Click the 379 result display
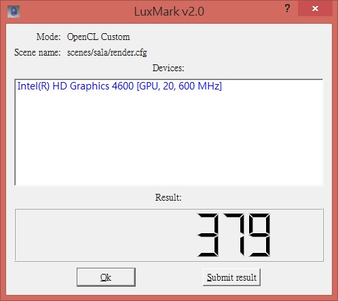 point(169,235)
